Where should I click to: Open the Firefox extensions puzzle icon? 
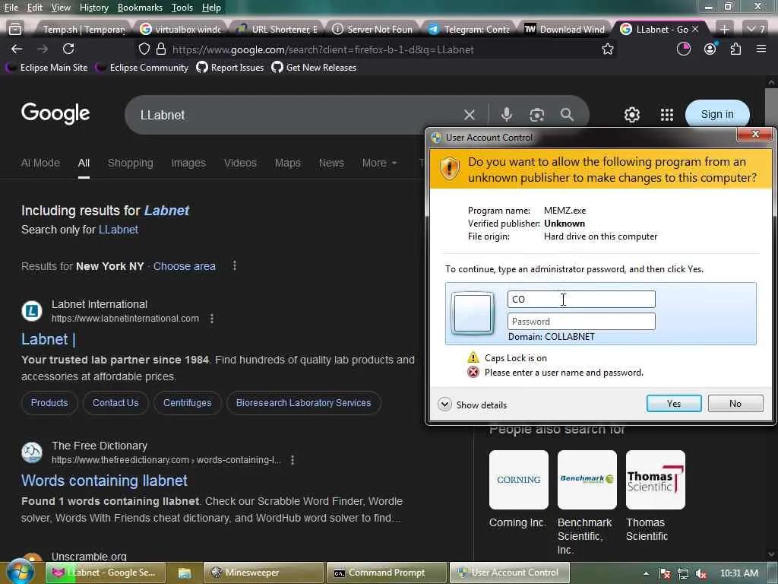pyautogui.click(x=735, y=49)
